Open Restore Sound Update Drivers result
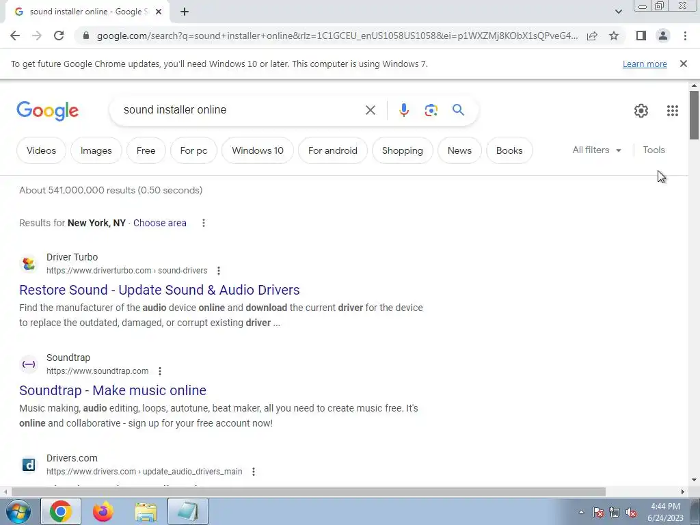Image resolution: width=700 pixels, height=525 pixels. point(159,290)
